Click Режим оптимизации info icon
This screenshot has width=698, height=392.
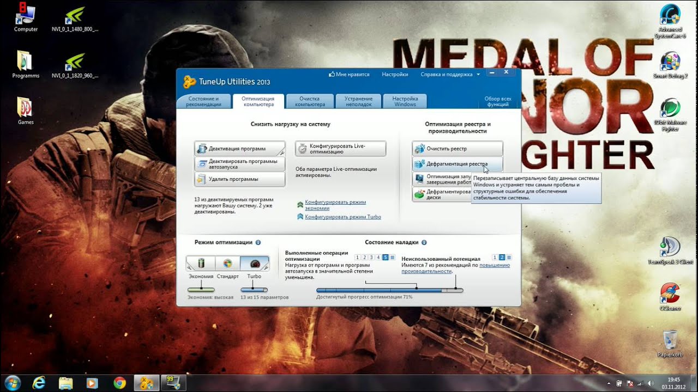point(258,242)
